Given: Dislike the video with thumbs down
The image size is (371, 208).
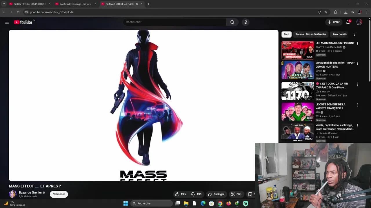Looking at the screenshot, I should pos(196,194).
